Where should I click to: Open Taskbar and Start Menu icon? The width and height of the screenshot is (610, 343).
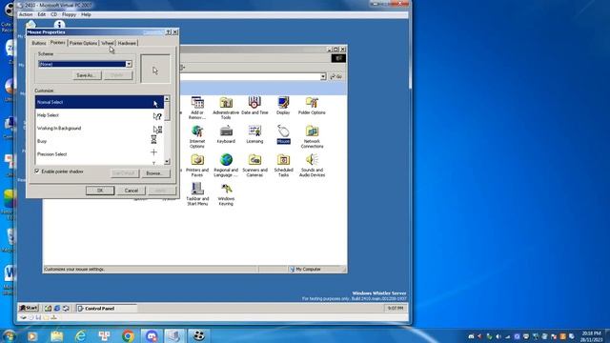click(x=197, y=193)
